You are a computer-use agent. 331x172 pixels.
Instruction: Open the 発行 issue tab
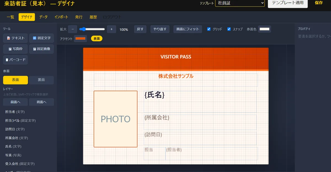point(79,17)
